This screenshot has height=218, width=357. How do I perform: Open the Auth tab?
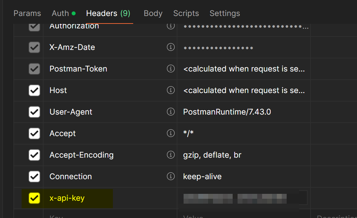tap(61, 13)
